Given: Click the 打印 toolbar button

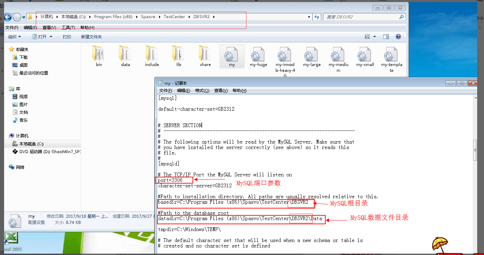Looking at the screenshot, I should (x=67, y=37).
